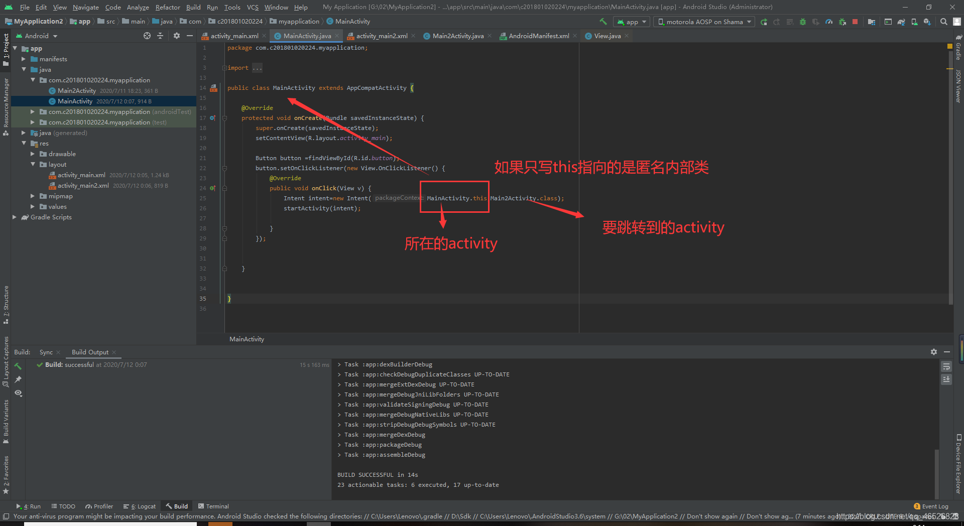964x526 pixels.
Task: Open the Analyze menu
Action: pos(138,7)
